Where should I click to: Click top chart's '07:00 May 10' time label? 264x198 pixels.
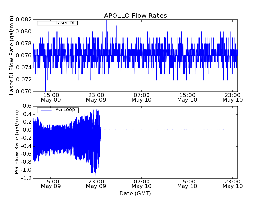click(x=142, y=97)
